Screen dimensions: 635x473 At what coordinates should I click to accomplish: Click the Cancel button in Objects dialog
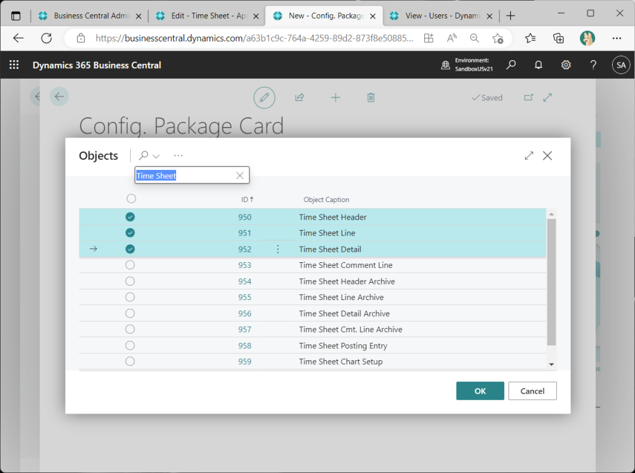[x=532, y=391]
